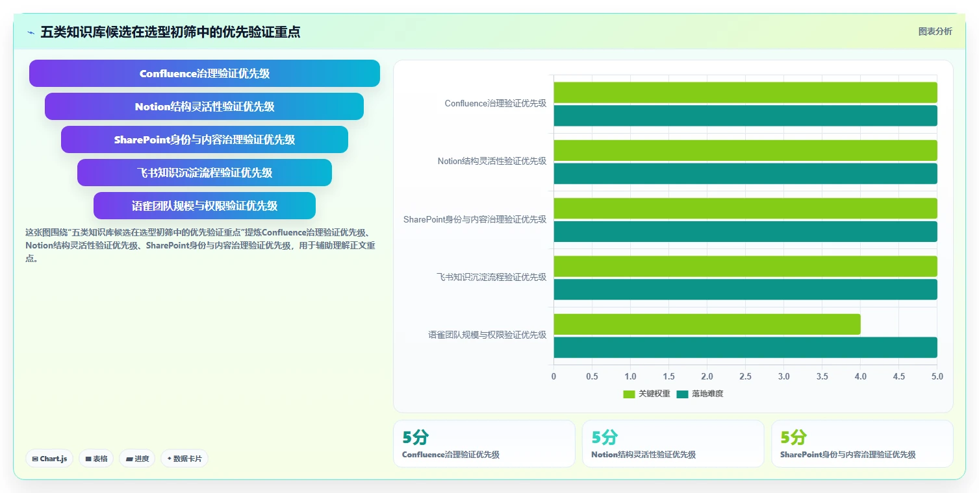Image resolution: width=979 pixels, height=493 pixels.
Task: Select the SharePoint身份与内容治理验证优先级 funnel bar
Action: [x=205, y=139]
